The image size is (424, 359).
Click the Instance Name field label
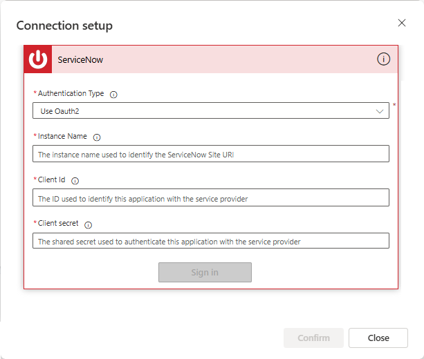[62, 137]
